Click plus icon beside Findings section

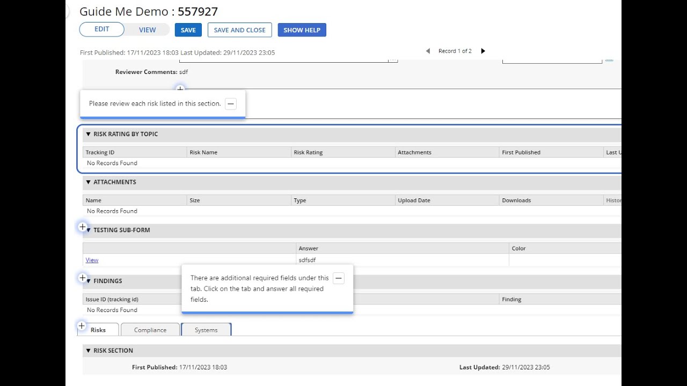(x=83, y=278)
